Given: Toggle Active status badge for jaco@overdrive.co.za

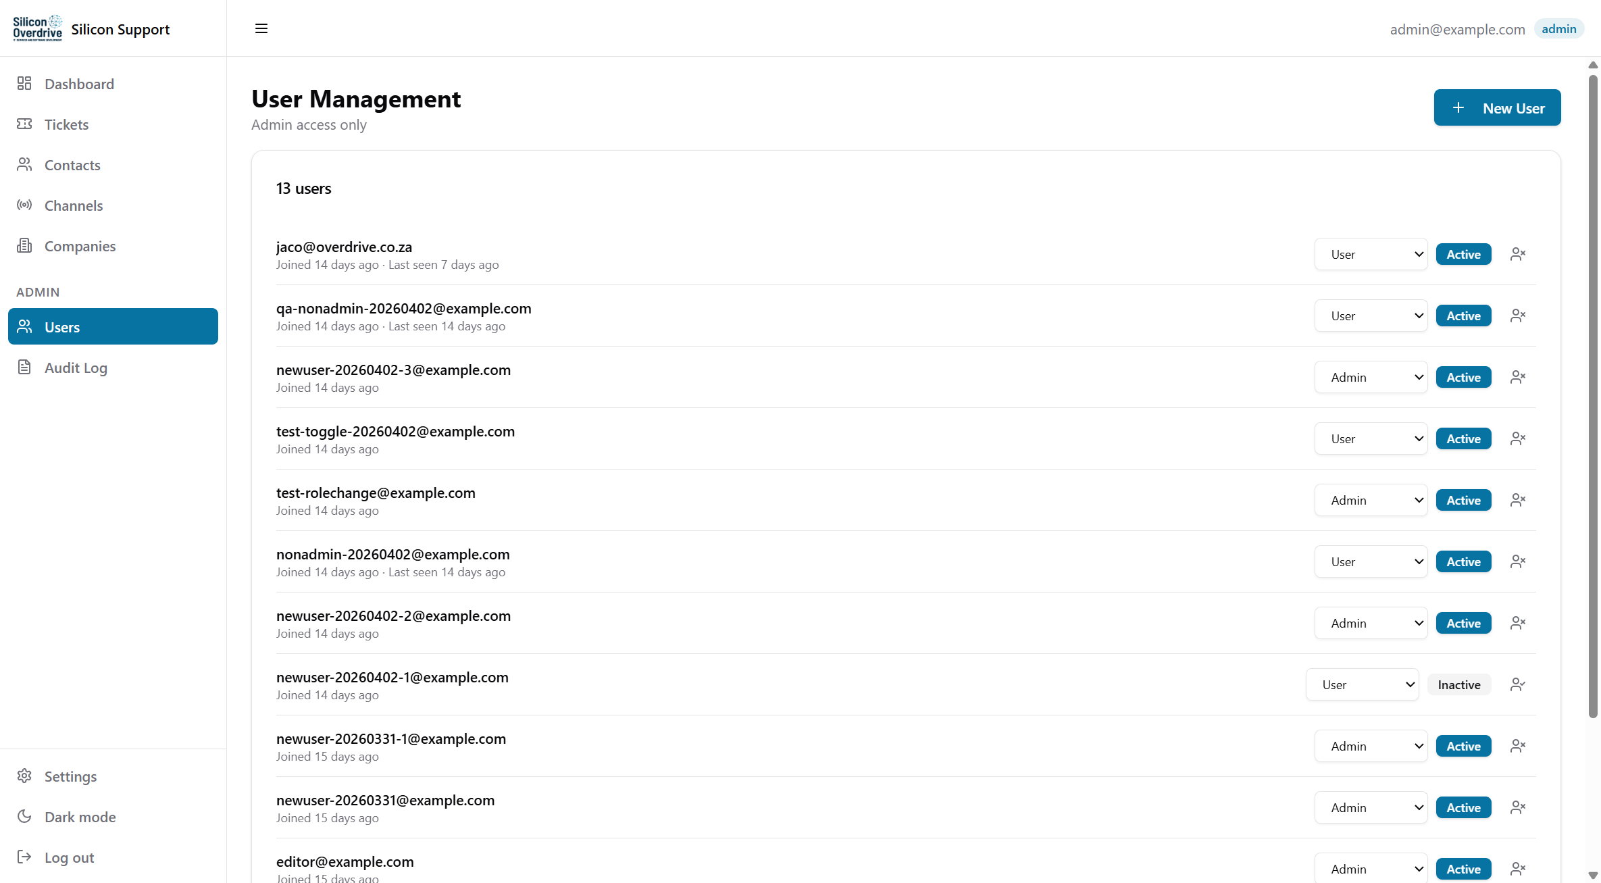Looking at the screenshot, I should [x=1463, y=254].
